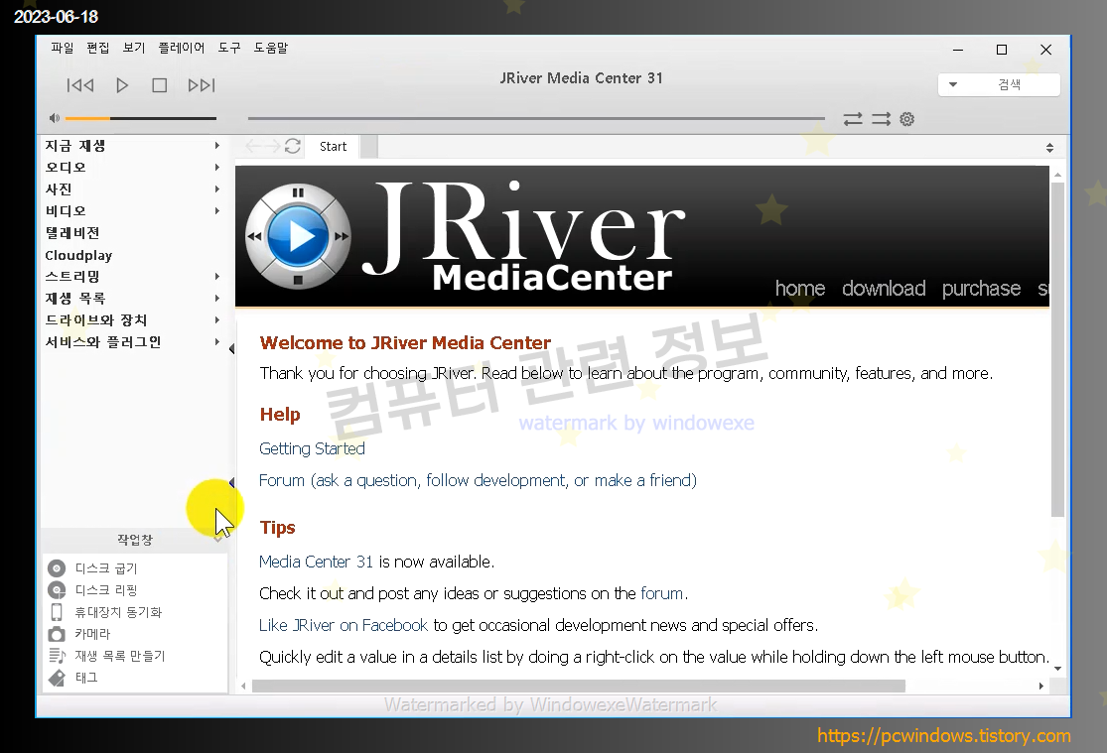1107x753 pixels.
Task: Open the Media Center 31 link
Action: (316, 562)
